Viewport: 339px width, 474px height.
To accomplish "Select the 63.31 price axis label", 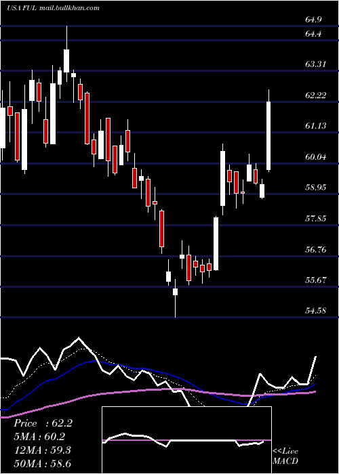I will click(x=316, y=64).
